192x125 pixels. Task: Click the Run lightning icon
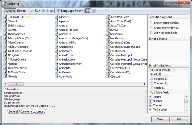click(32, 11)
